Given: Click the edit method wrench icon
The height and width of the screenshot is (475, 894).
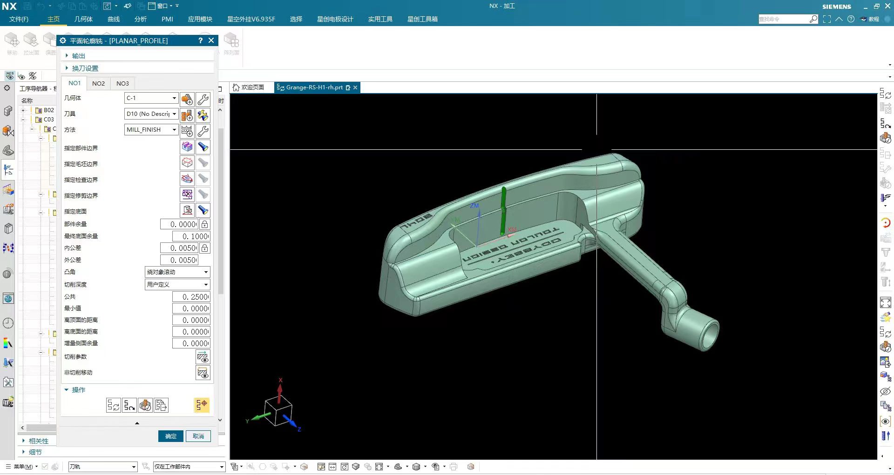Looking at the screenshot, I should pos(203,131).
